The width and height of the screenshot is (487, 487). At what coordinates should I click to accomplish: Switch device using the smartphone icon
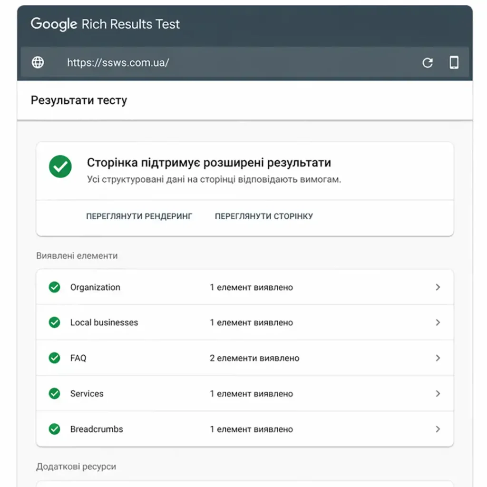tap(454, 62)
